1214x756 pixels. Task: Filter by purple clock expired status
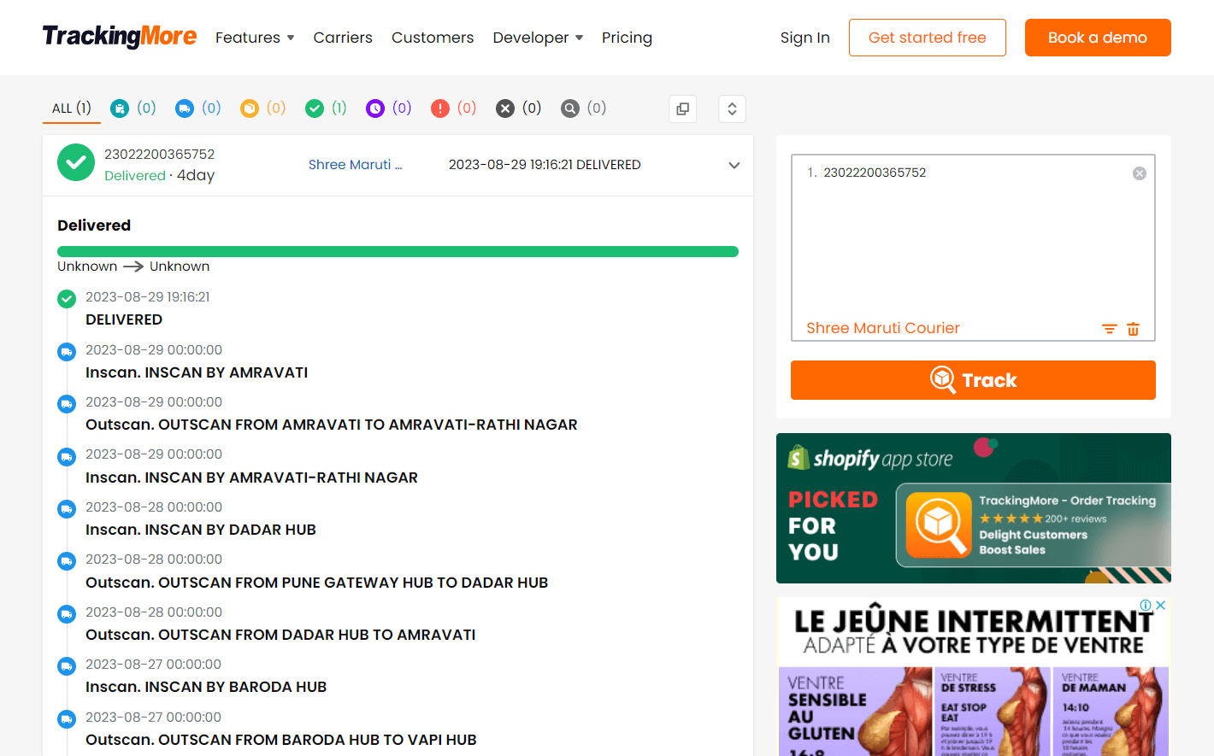pos(388,108)
